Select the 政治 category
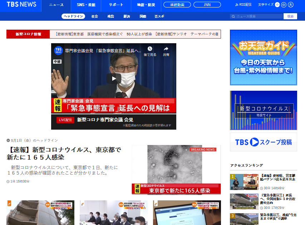 [111, 16]
